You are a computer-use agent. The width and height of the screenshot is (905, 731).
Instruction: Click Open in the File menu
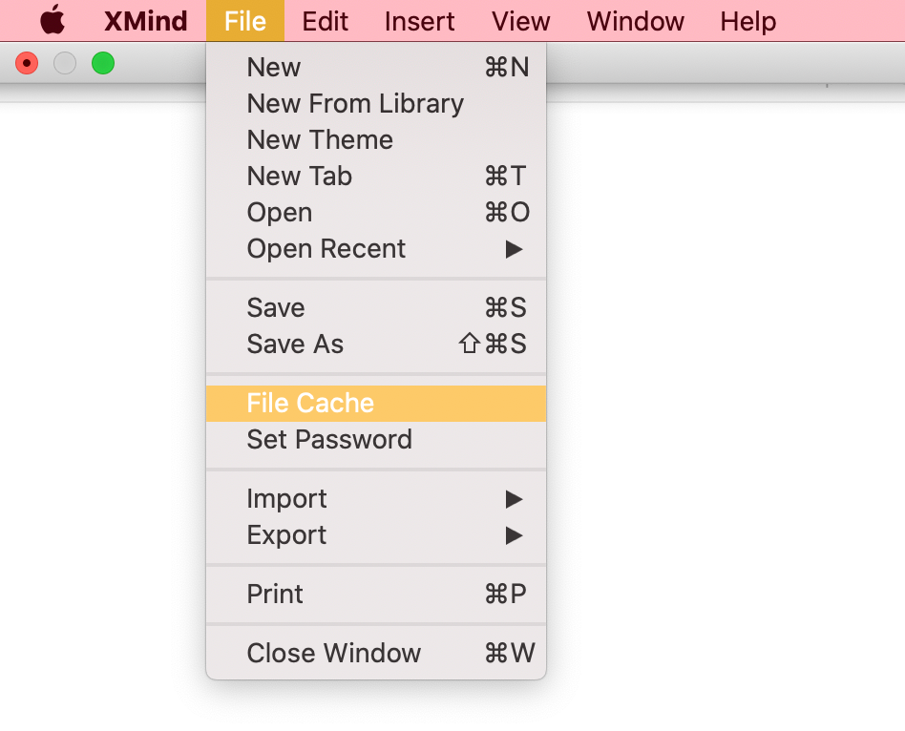pyautogui.click(x=376, y=212)
